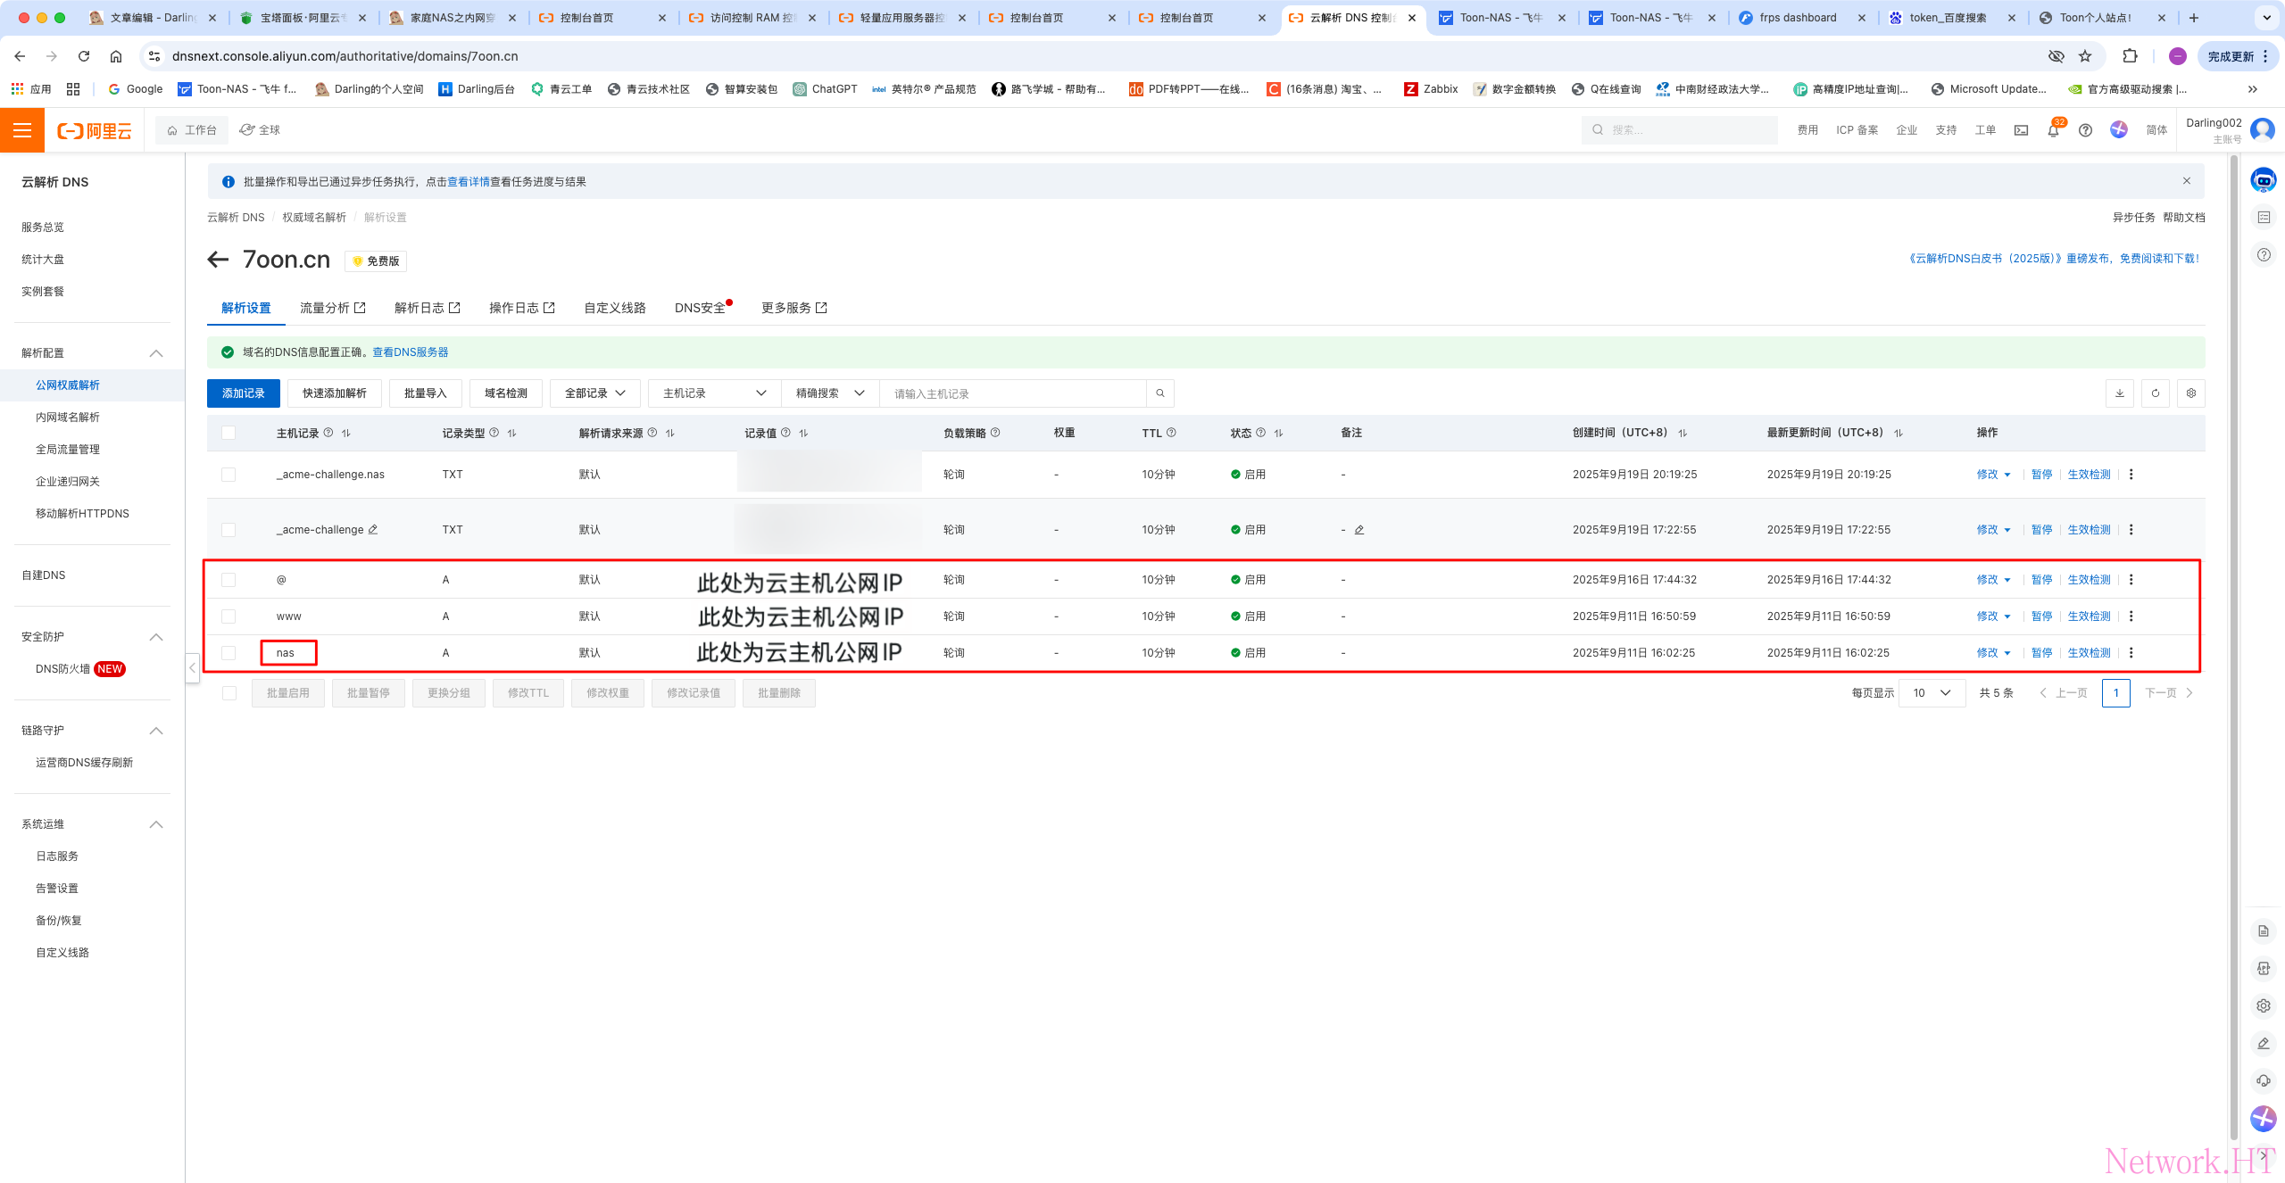2285x1183 pixels.
Task: Click the host record search input field
Action: pos(1012,393)
